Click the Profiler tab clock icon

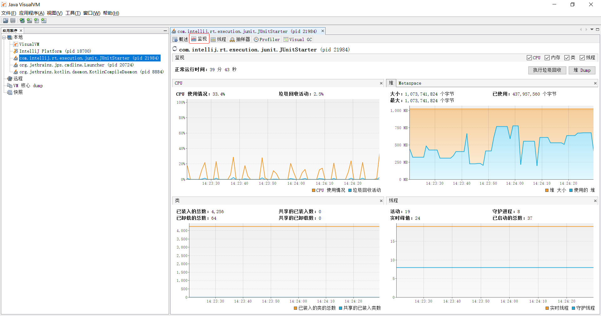[256, 39]
